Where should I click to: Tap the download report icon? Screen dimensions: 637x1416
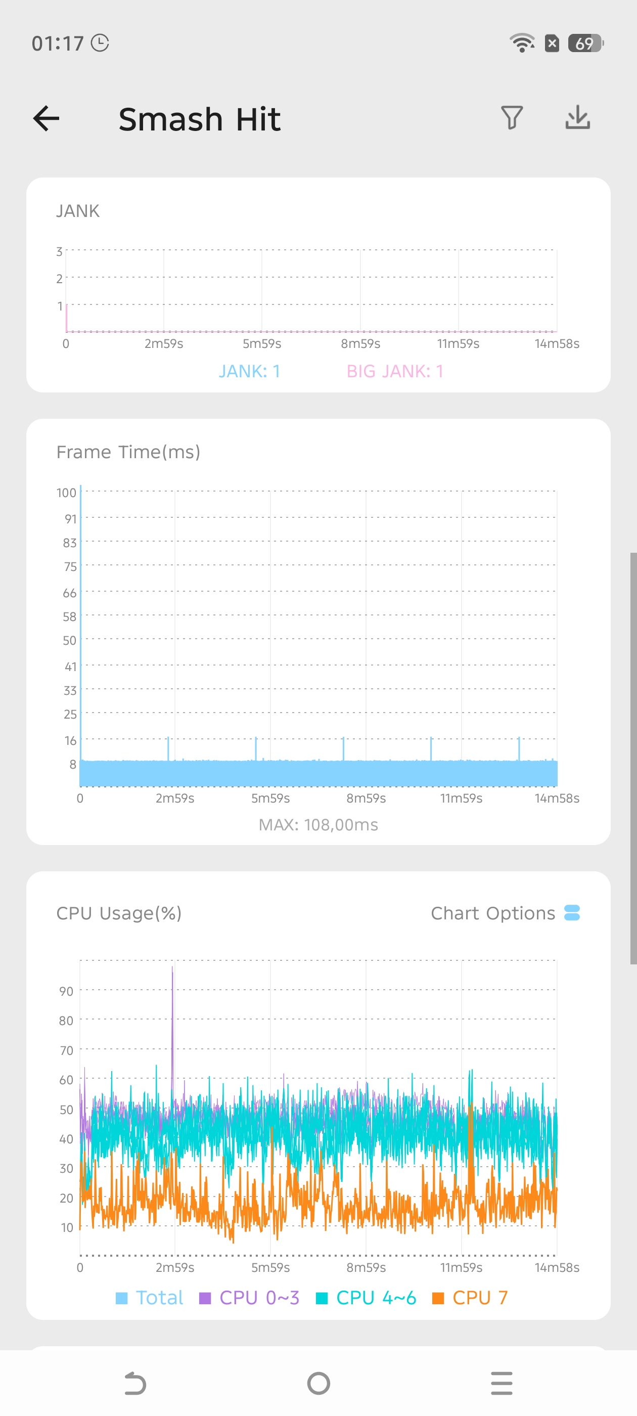tap(578, 118)
